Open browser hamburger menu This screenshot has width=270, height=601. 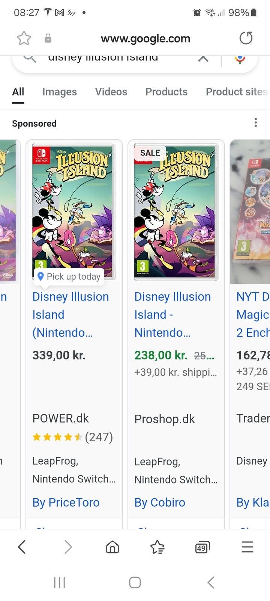247,547
